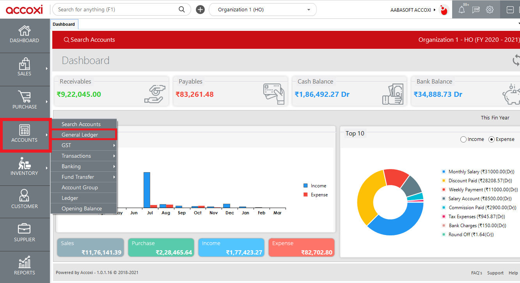520x283 pixels.
Task: Open the feedback message icon
Action: [476, 9]
